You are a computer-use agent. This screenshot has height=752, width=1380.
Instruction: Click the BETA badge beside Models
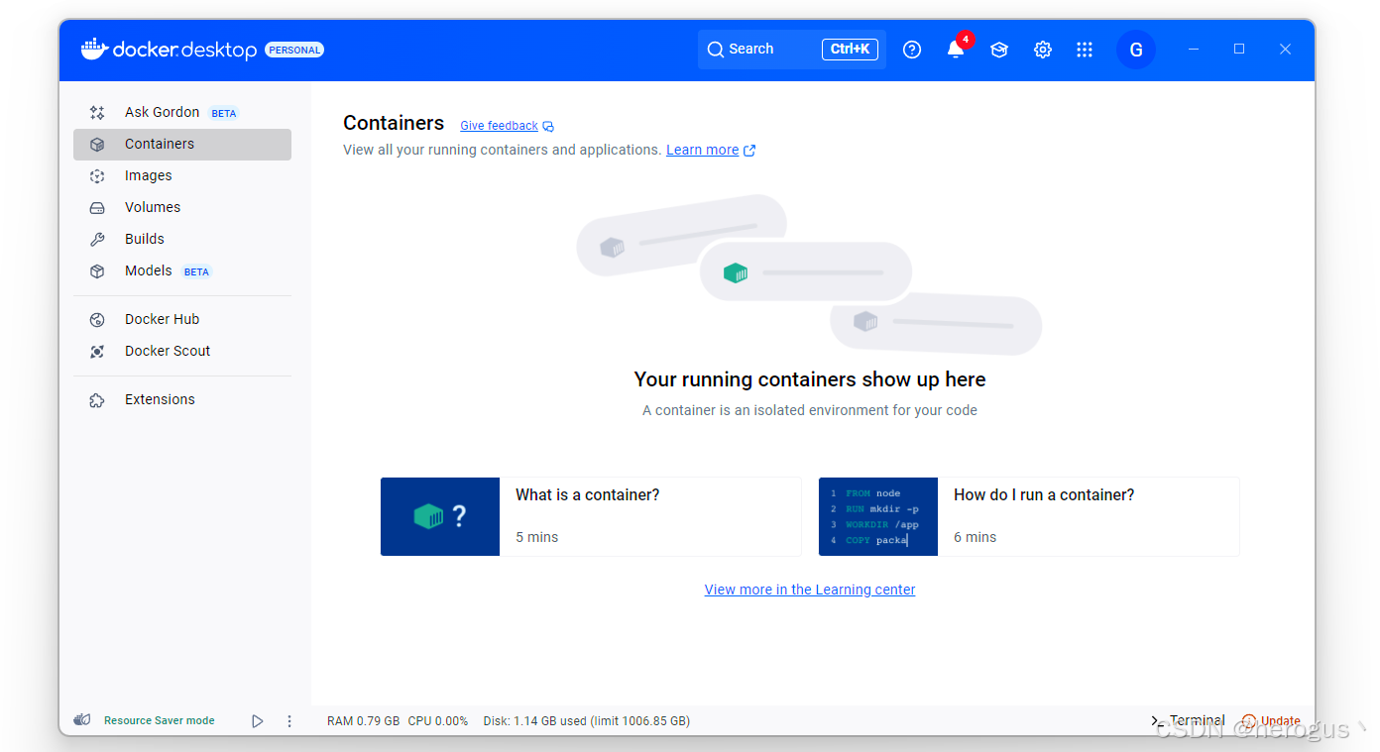(196, 271)
